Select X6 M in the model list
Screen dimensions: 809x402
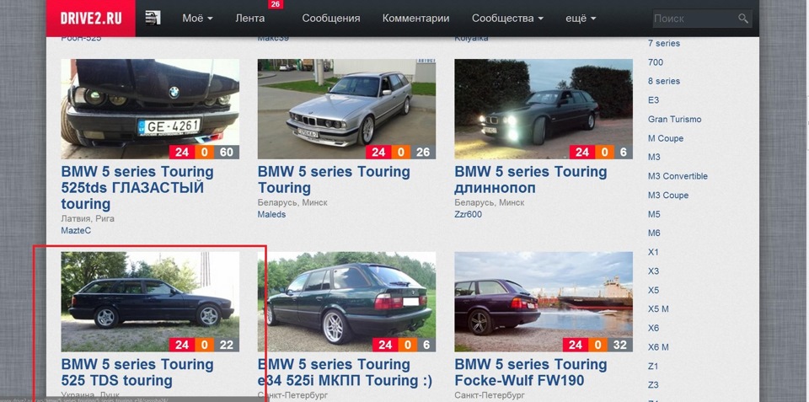coord(658,346)
